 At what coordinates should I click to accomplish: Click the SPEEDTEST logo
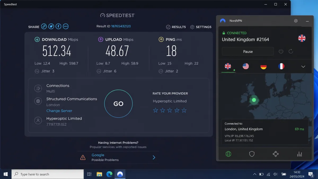pos(117,15)
